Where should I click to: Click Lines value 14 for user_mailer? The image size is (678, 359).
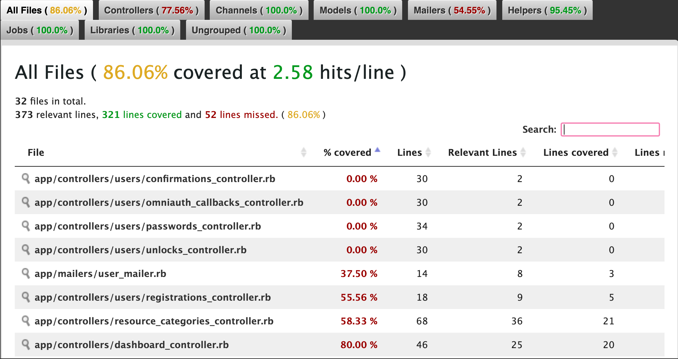pyautogui.click(x=422, y=273)
